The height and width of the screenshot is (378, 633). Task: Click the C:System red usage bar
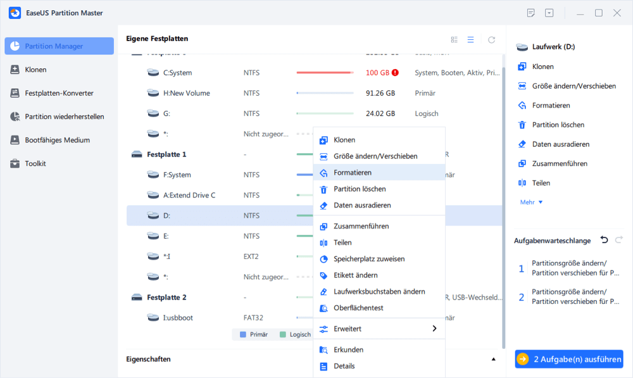325,73
